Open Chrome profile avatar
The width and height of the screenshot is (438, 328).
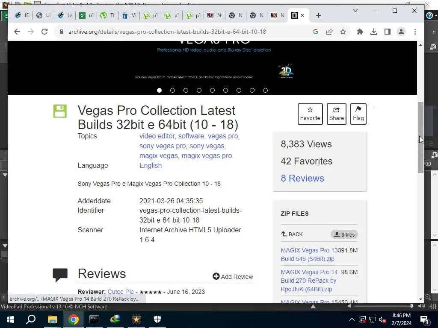401,32
